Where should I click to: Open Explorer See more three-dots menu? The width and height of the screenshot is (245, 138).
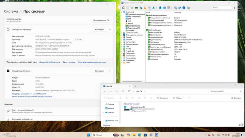190,98
